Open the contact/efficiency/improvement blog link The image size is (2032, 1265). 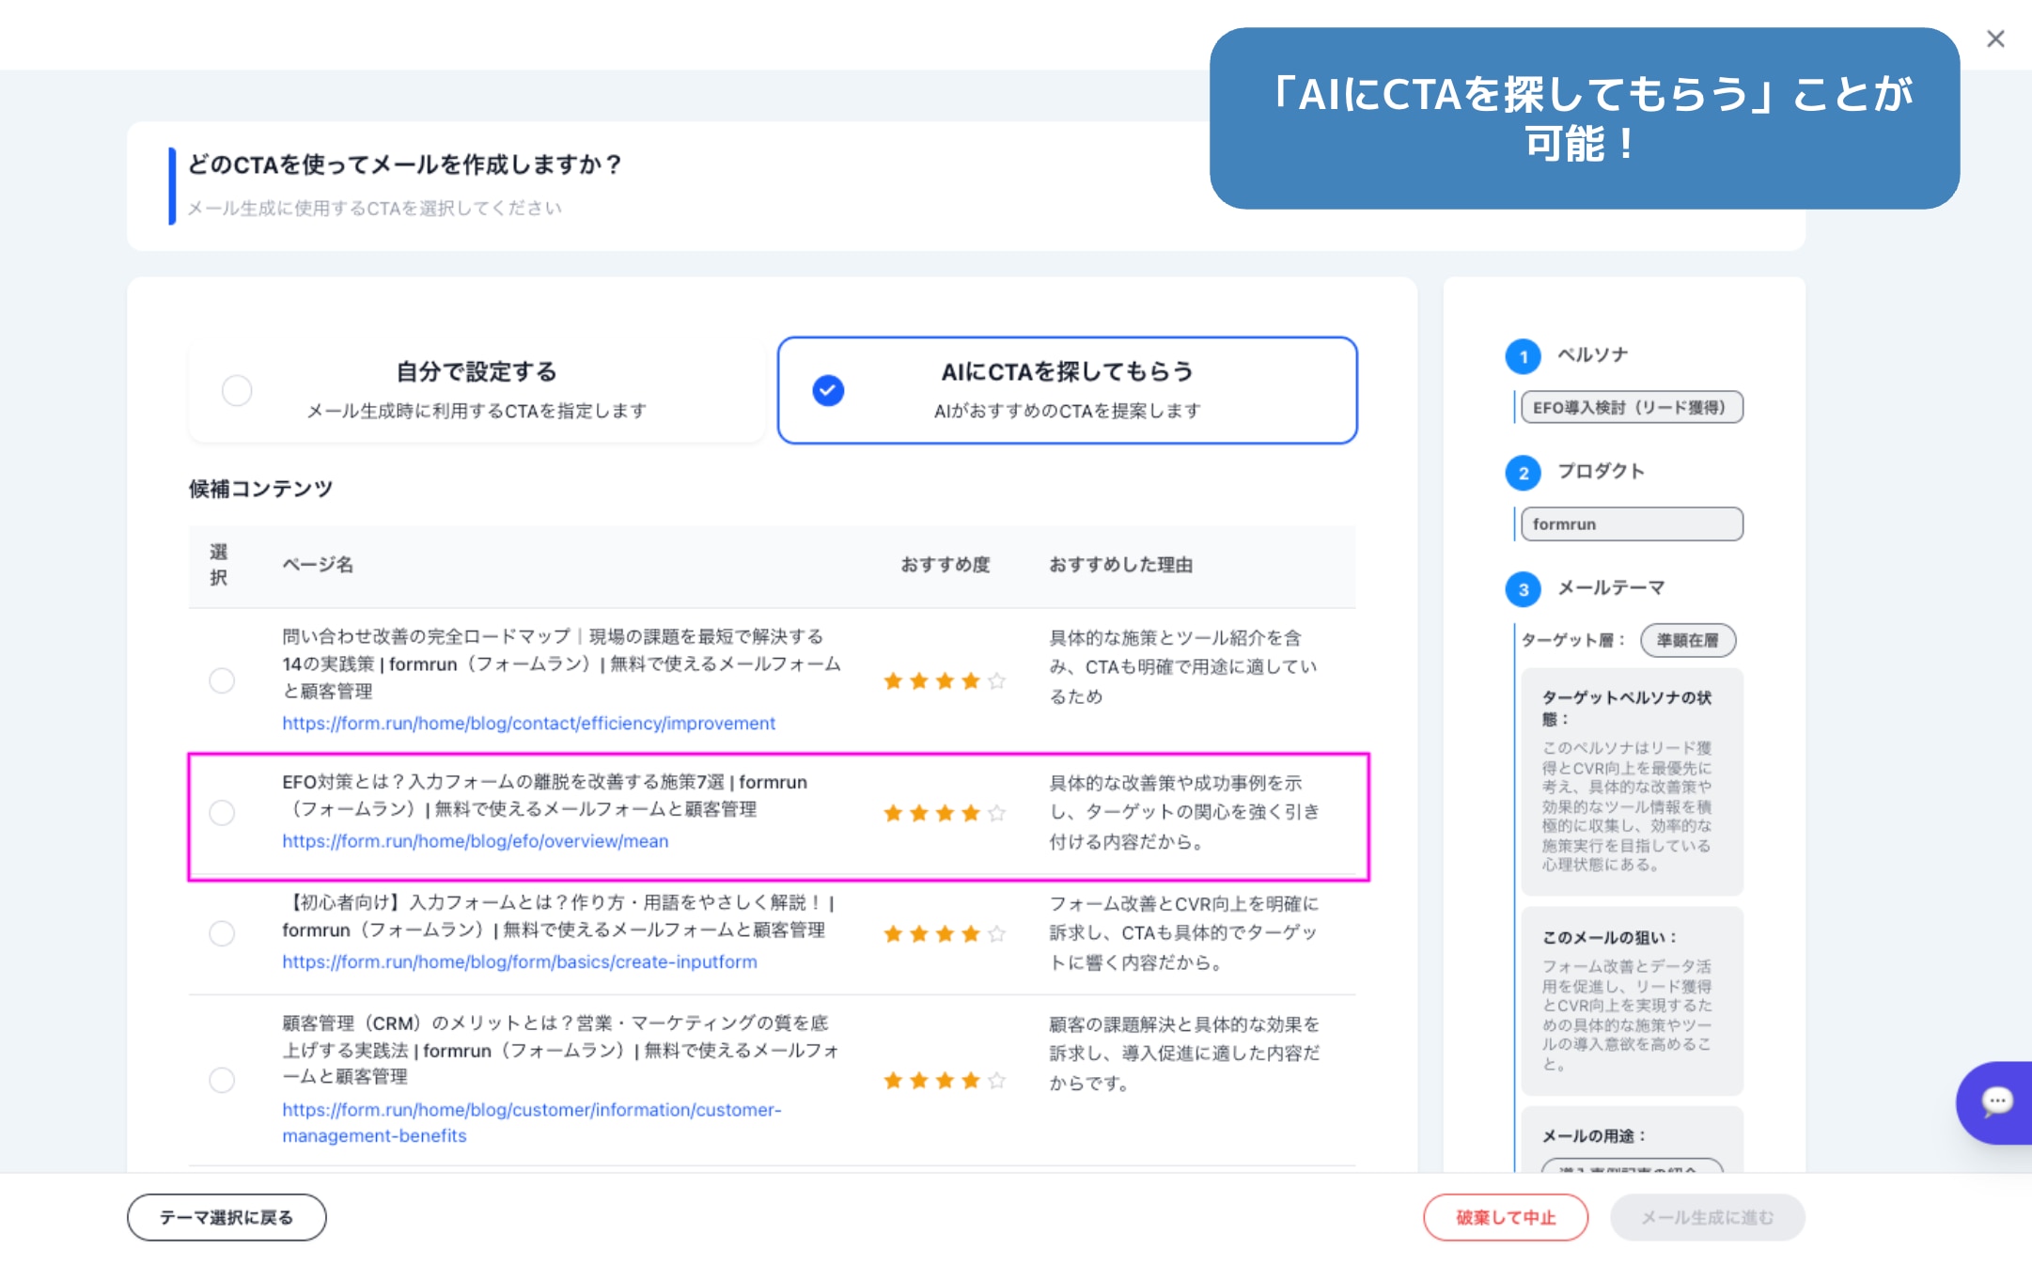528,724
